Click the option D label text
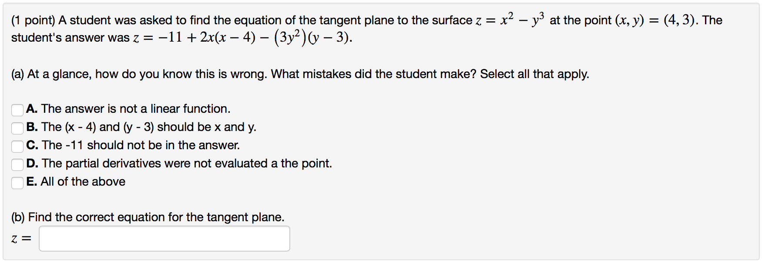The image size is (762, 262). [x=187, y=164]
